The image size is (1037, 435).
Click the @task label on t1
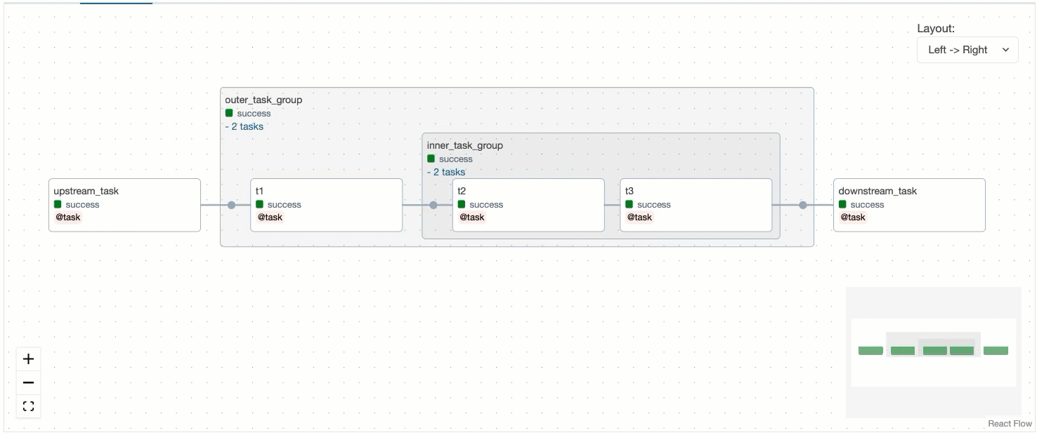point(270,217)
